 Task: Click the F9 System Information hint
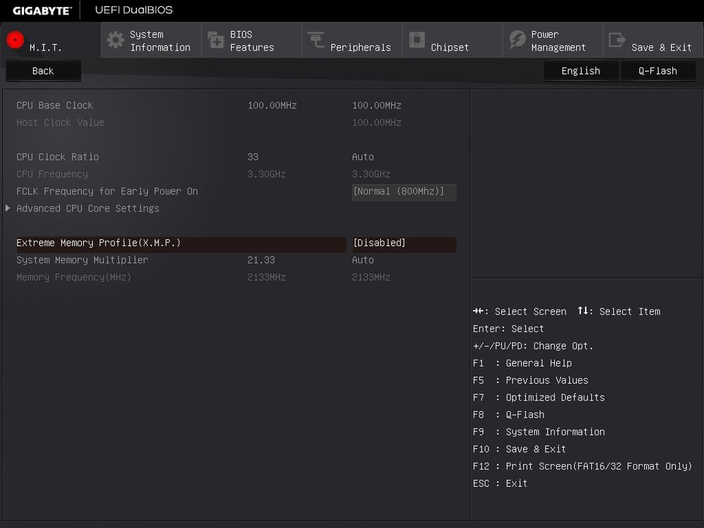tap(539, 432)
